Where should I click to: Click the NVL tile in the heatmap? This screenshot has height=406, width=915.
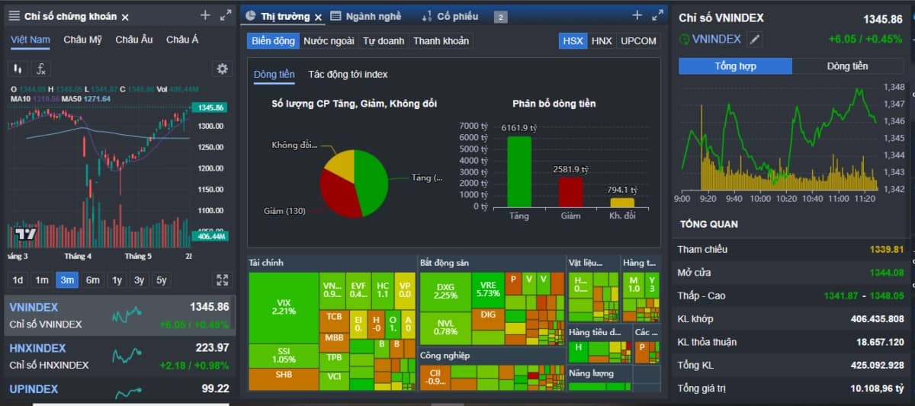click(445, 328)
